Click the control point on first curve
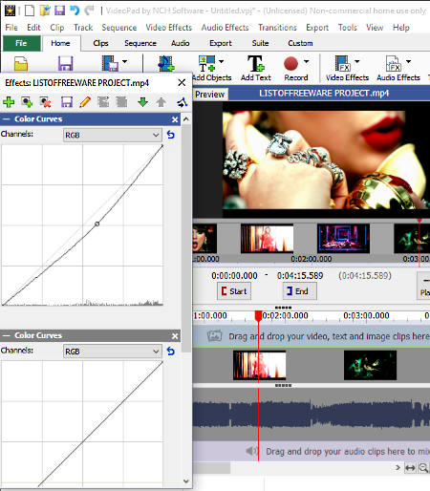The width and height of the screenshot is (430, 491). [x=97, y=224]
